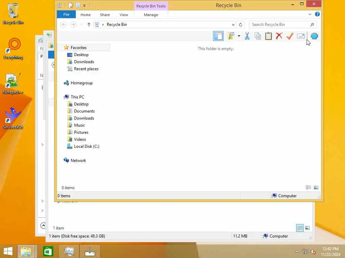The height and width of the screenshot is (258, 345).
Task: Open the Notepad++ desktop shortcut
Action: point(13,84)
